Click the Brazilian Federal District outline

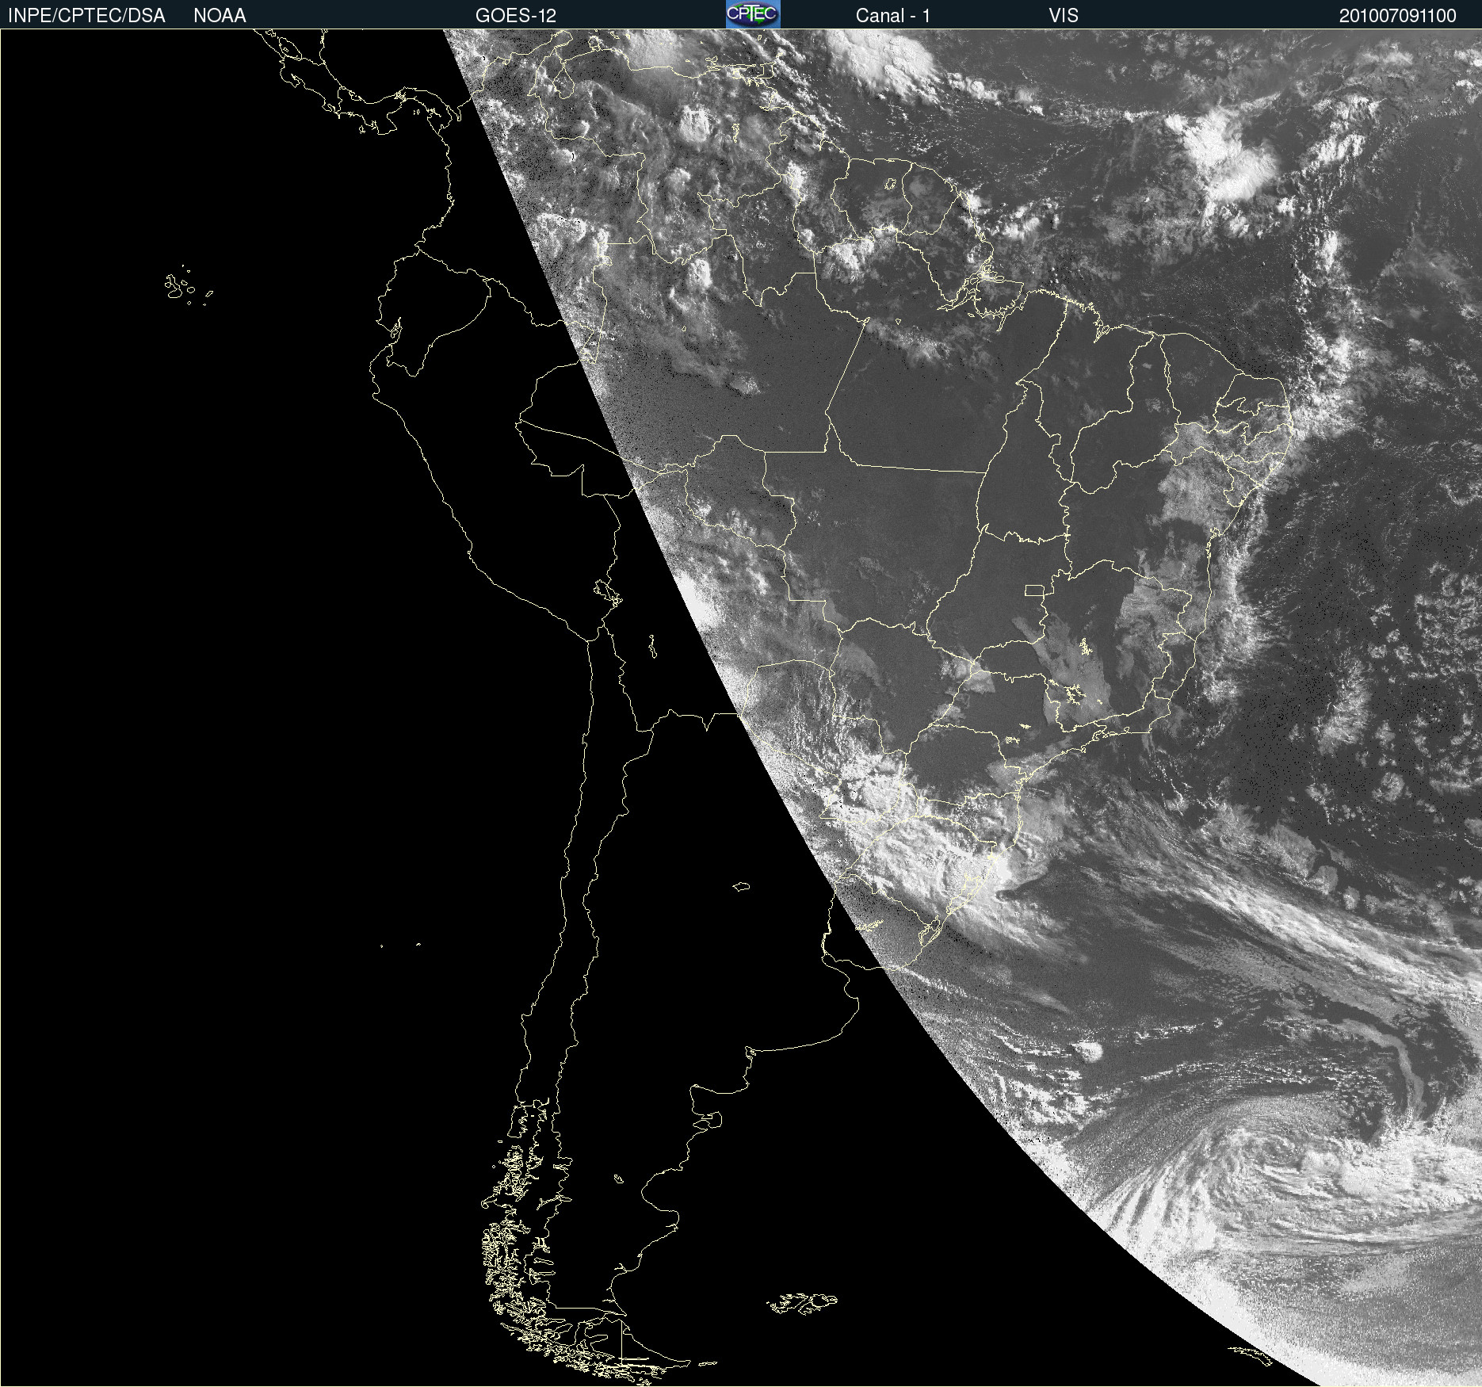point(1034,590)
